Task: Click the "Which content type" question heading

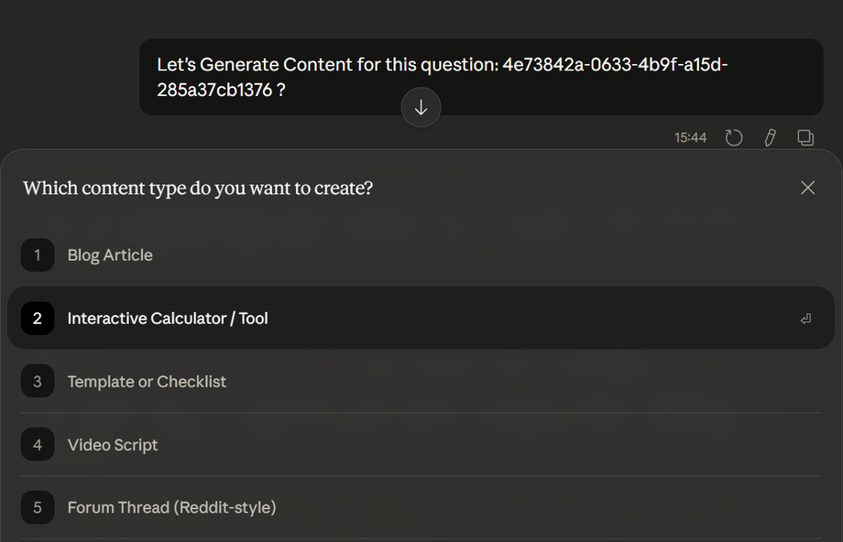Action: (x=198, y=189)
